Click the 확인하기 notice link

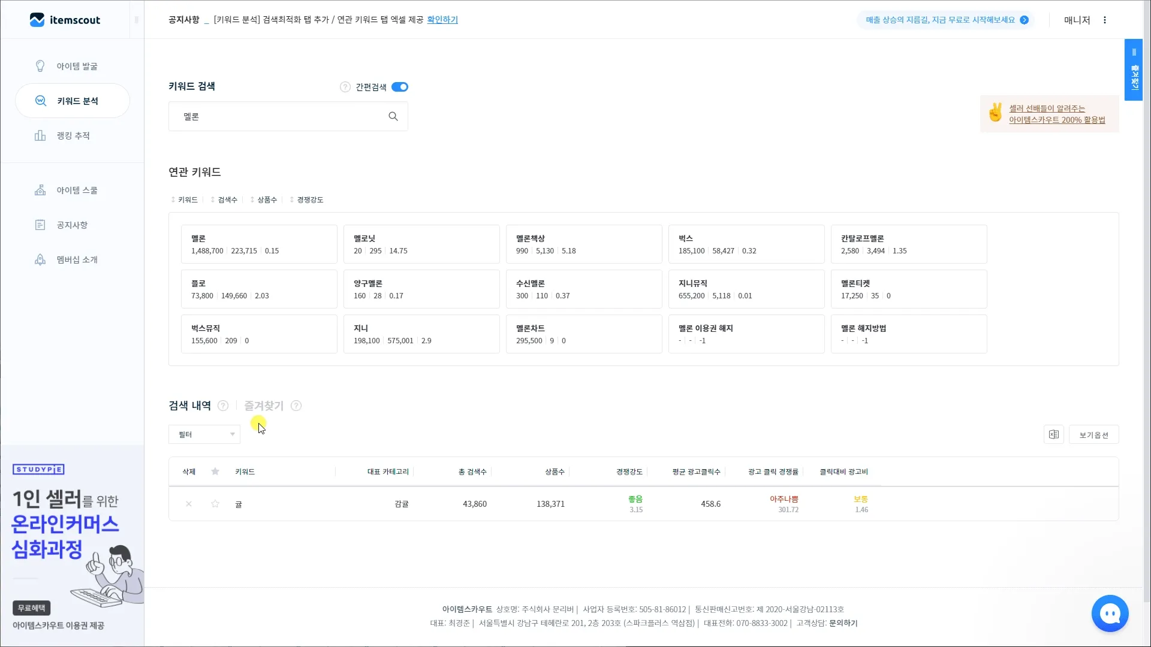[442, 20]
